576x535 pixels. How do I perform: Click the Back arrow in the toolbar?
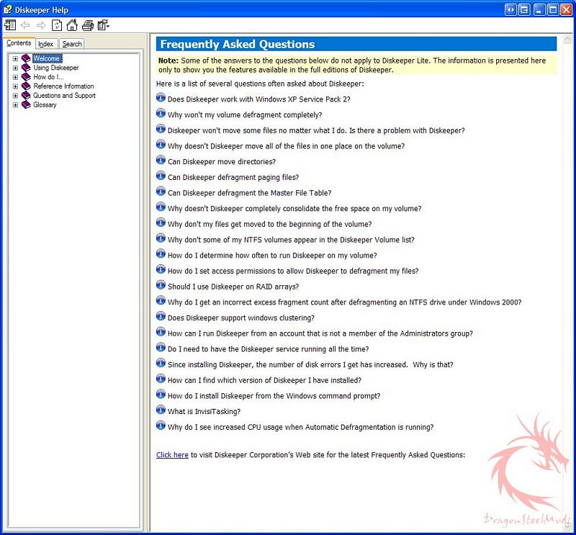(x=25, y=25)
